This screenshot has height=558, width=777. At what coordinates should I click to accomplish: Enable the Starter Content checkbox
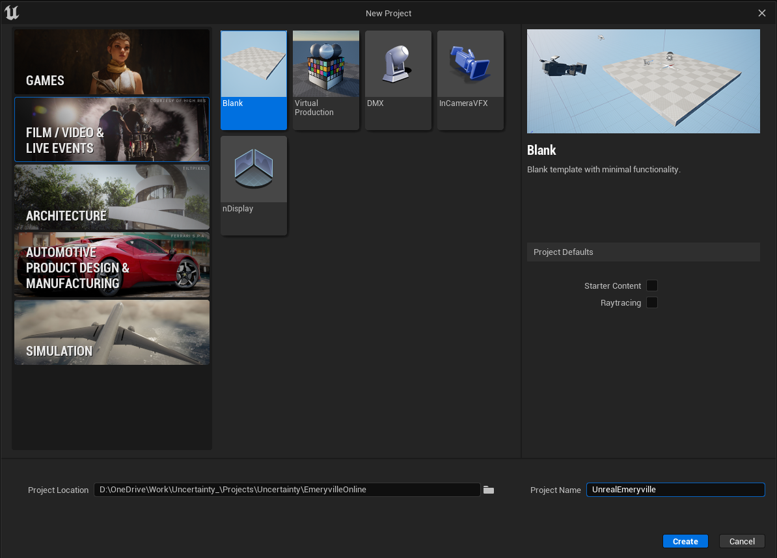pos(651,286)
